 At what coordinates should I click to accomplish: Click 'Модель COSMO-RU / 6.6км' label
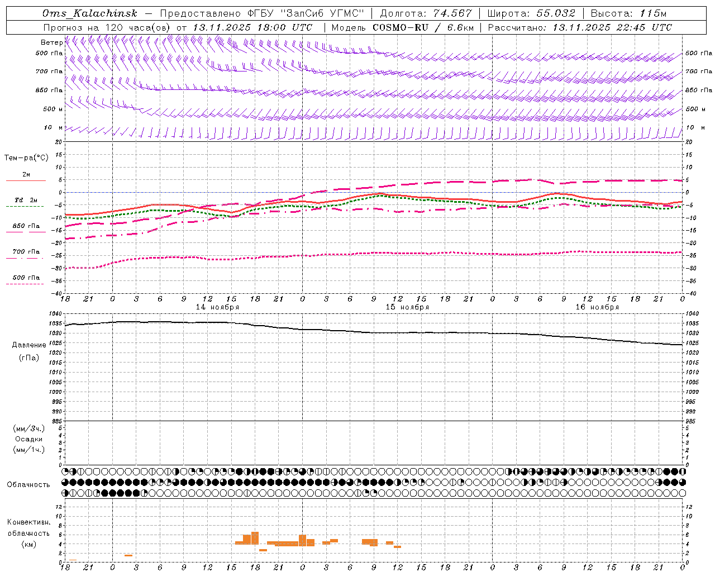[403, 27]
